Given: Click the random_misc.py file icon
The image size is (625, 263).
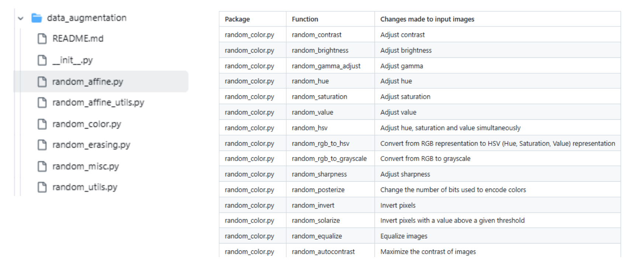Looking at the screenshot, I should 42,166.
